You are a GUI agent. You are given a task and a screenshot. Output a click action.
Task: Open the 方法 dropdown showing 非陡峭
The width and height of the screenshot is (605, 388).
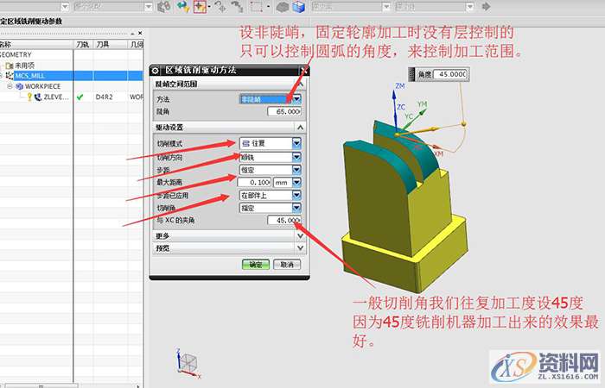pyautogui.click(x=296, y=99)
